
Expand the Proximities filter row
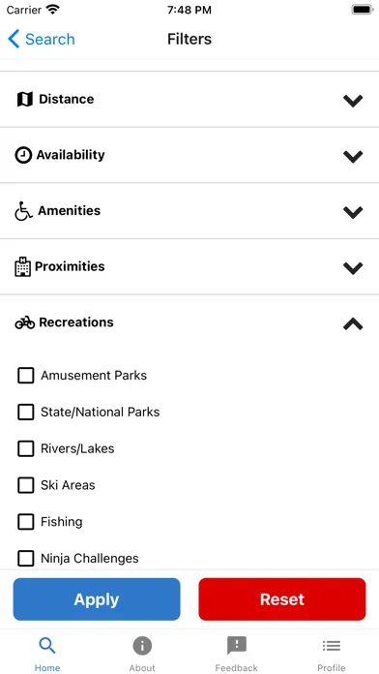189,267
